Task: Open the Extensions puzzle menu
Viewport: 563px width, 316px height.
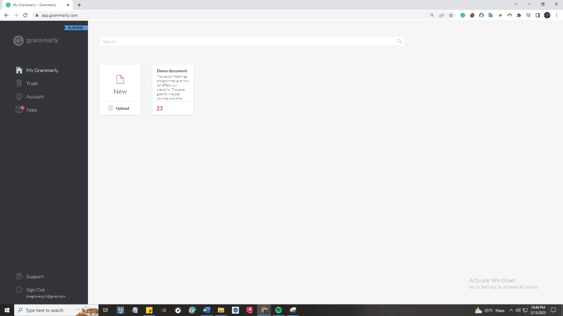Action: click(519, 15)
